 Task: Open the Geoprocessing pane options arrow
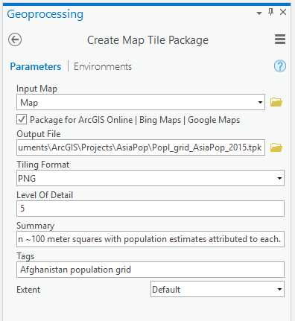pyautogui.click(x=259, y=13)
